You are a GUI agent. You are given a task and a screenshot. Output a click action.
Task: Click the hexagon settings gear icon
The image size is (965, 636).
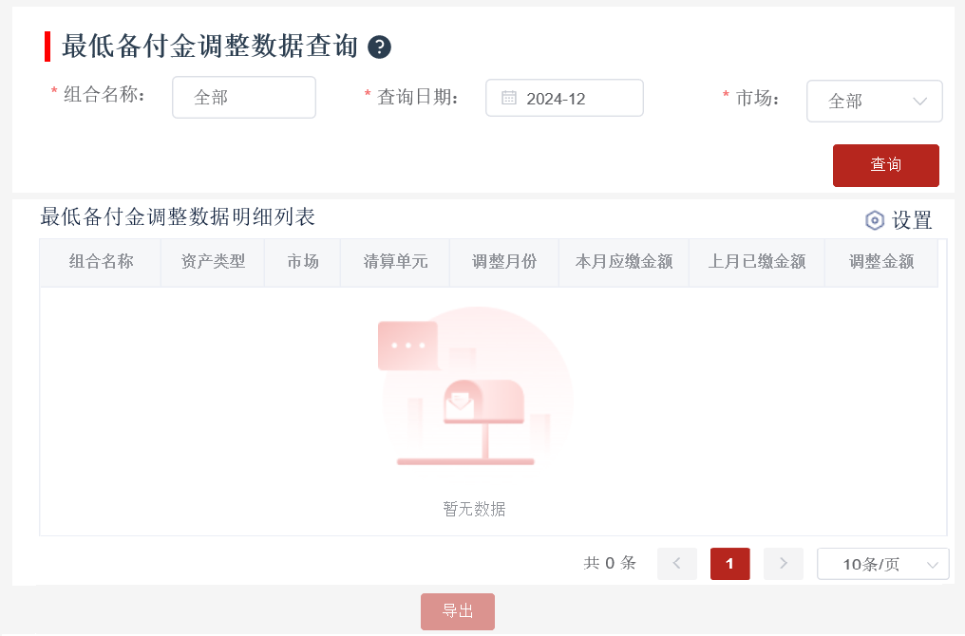click(875, 220)
